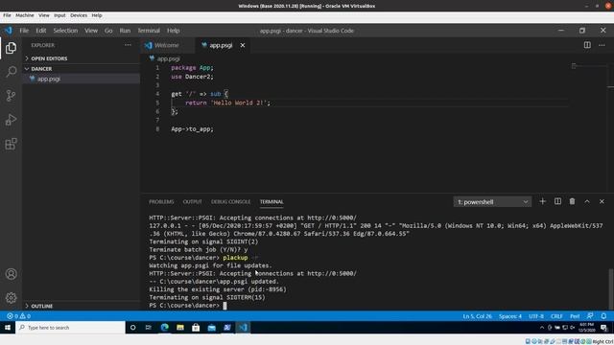This screenshot has height=345, width=614.
Task: Open Mail app from taskbar
Action: point(211,328)
